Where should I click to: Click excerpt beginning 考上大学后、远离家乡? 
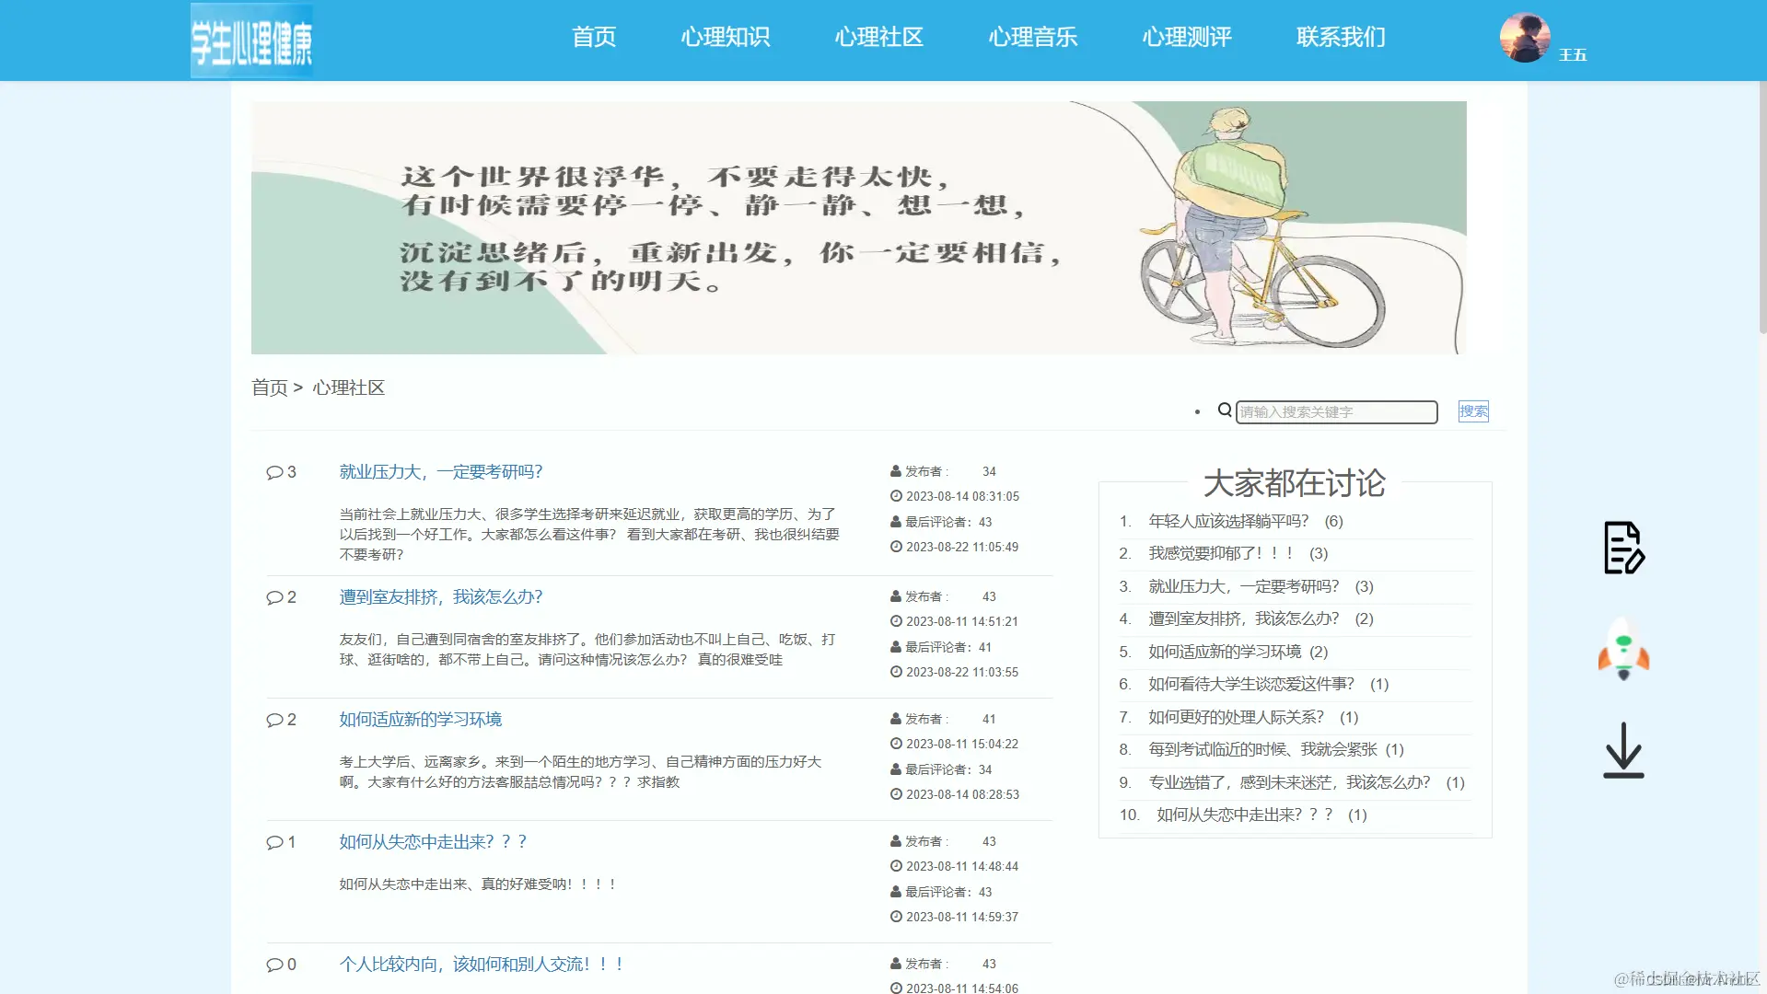click(x=580, y=772)
